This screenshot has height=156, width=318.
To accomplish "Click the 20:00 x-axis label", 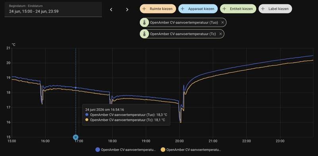I will coord(179,141).
